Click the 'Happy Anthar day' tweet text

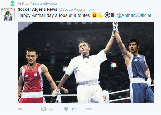[x=54, y=16]
